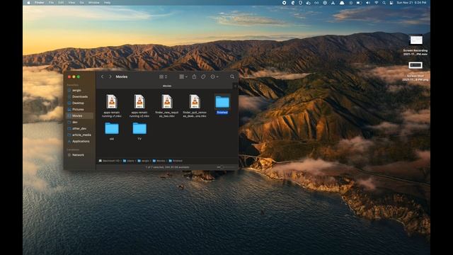Open Downloads in sidebar
The image size is (453, 255).
pos(80,96)
